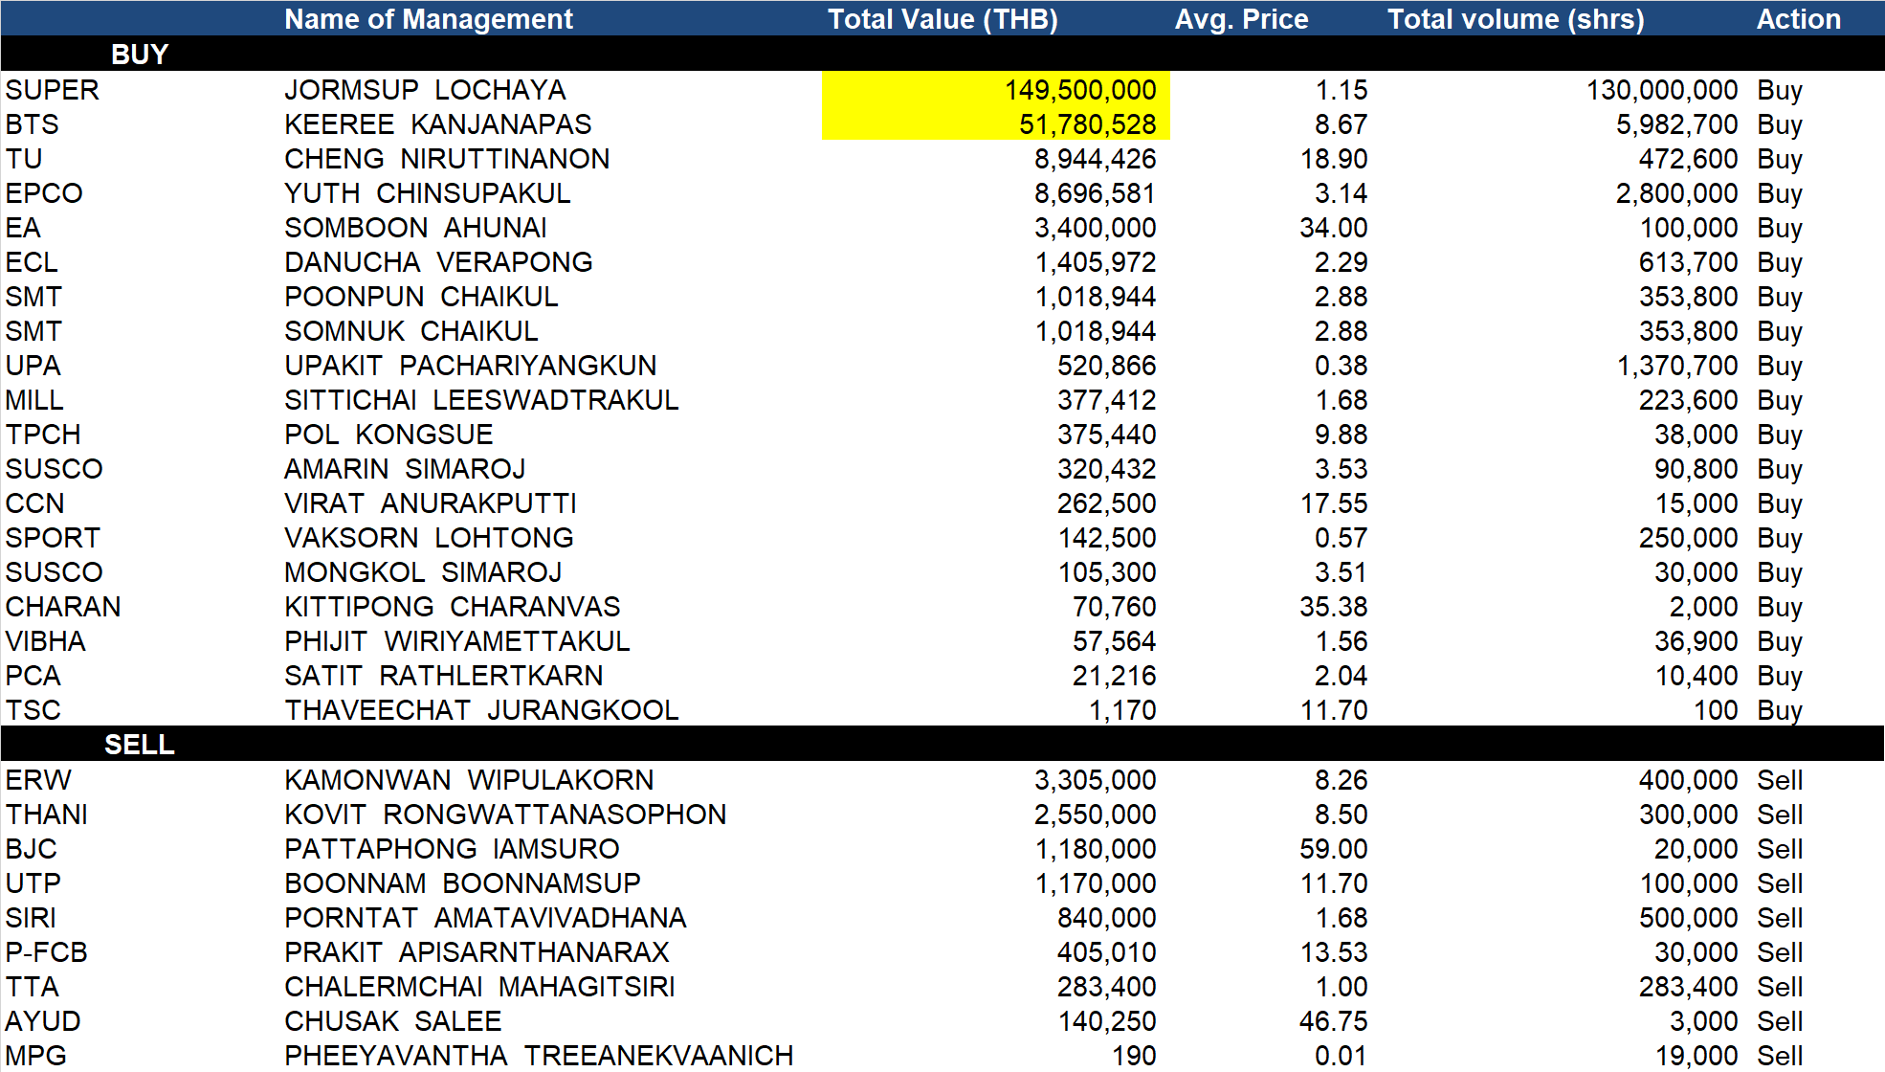This screenshot has width=1885, height=1072.
Task: Select the BUY section header row
Action: (x=942, y=54)
